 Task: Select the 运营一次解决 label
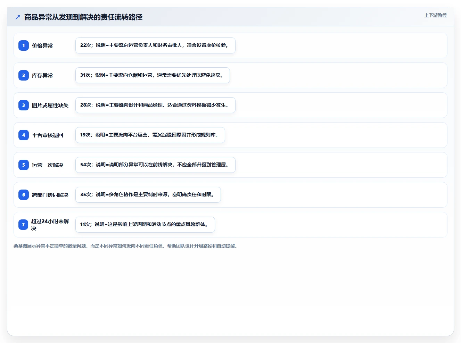48,165
